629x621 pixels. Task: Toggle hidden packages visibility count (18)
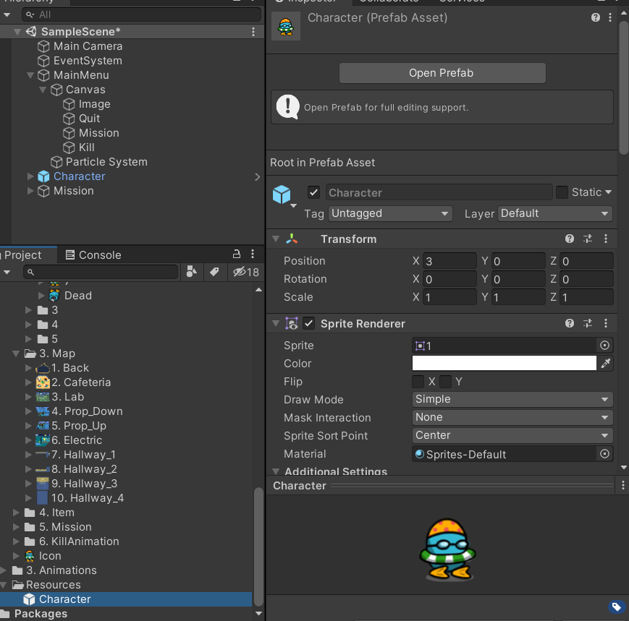[x=245, y=272]
